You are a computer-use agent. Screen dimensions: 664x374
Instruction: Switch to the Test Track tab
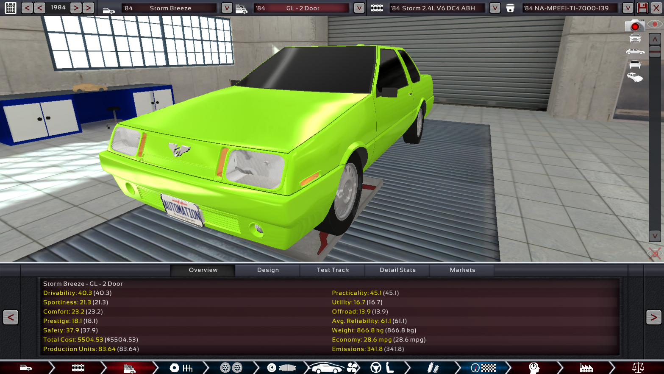pyautogui.click(x=333, y=270)
